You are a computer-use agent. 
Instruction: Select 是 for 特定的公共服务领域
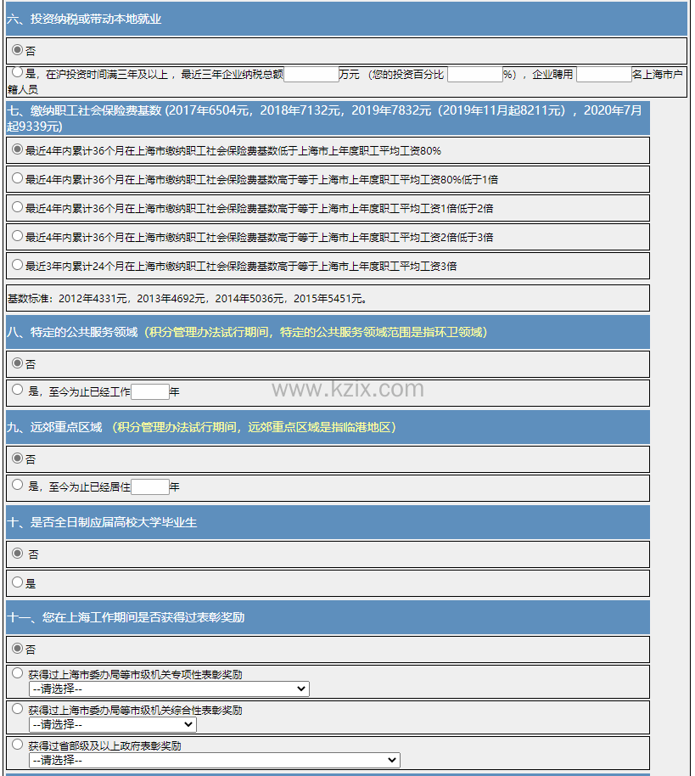point(17,391)
